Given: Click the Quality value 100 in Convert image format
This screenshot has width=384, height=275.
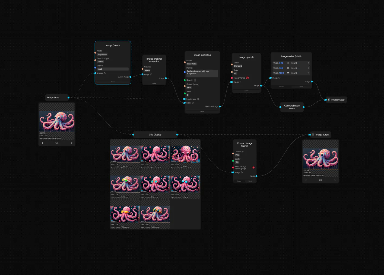Looking at the screenshot, I should pos(237,162).
